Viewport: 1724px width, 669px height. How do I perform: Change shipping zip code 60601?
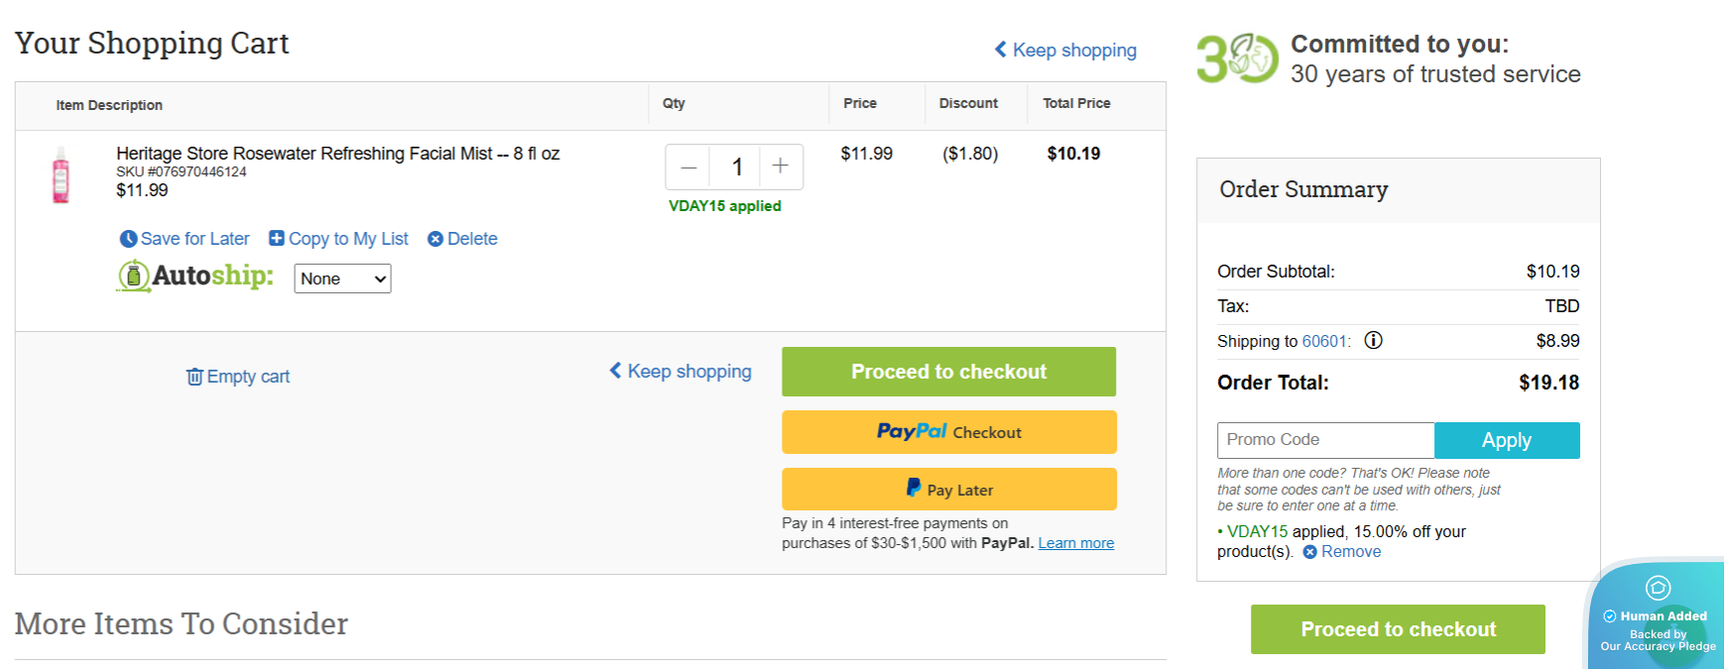click(1324, 341)
